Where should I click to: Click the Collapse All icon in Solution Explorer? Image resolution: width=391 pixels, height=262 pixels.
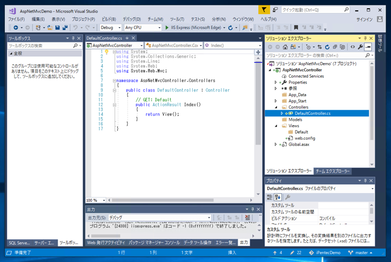coord(335,47)
